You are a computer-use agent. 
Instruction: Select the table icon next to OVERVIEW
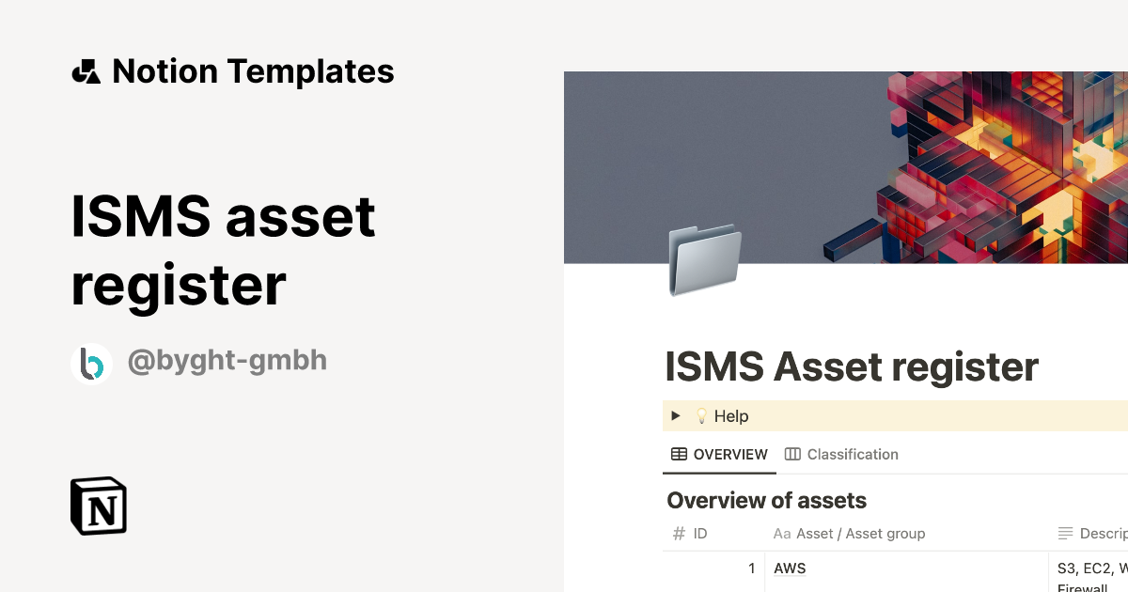click(x=679, y=454)
